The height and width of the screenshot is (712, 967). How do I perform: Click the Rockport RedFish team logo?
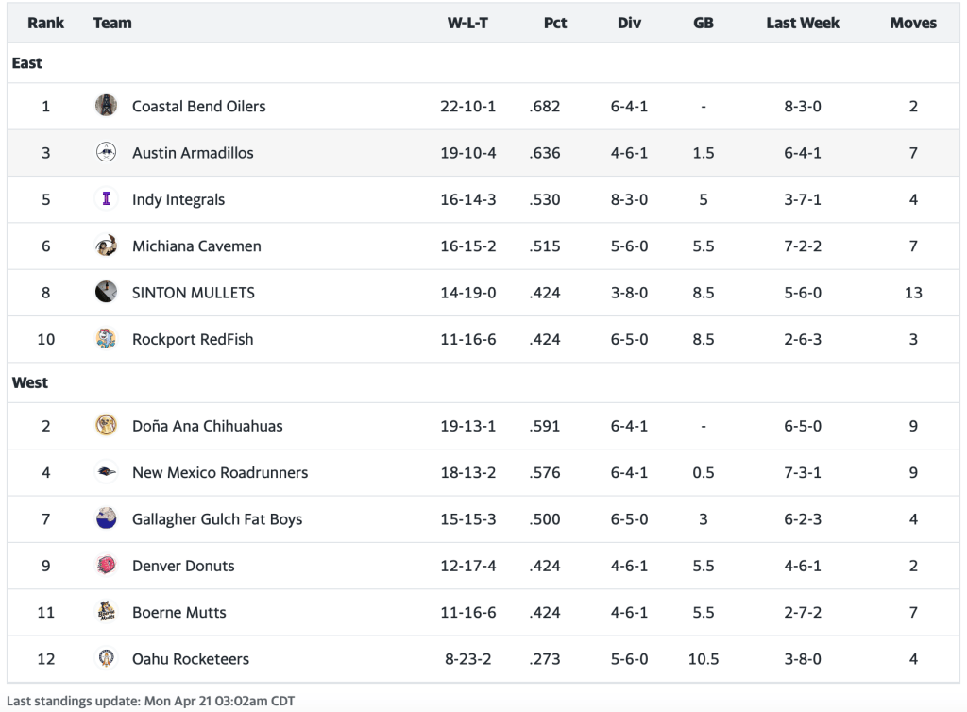pyautogui.click(x=106, y=339)
